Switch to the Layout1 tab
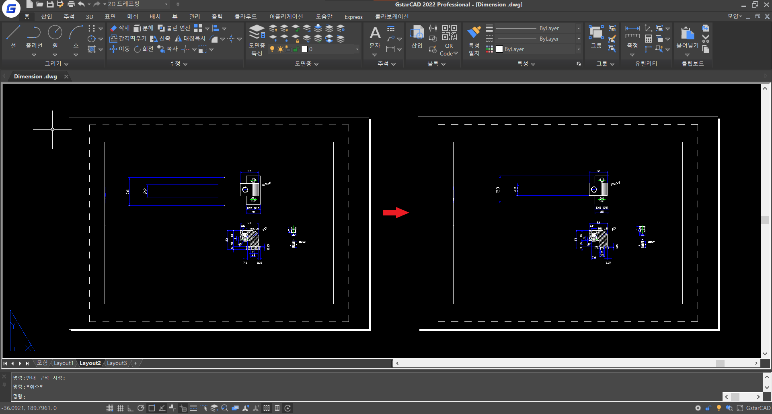 pos(64,363)
